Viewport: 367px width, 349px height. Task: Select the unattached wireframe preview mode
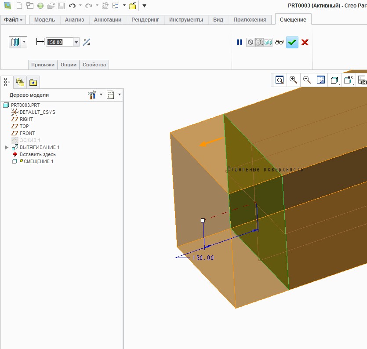coord(259,42)
